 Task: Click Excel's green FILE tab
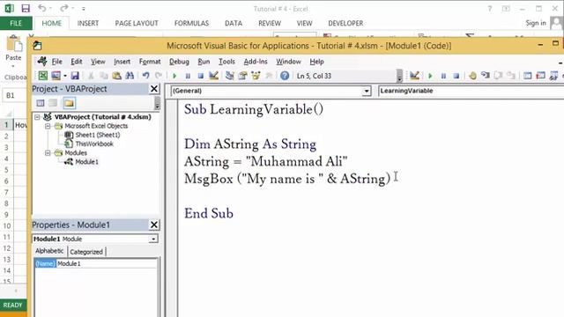(x=16, y=23)
